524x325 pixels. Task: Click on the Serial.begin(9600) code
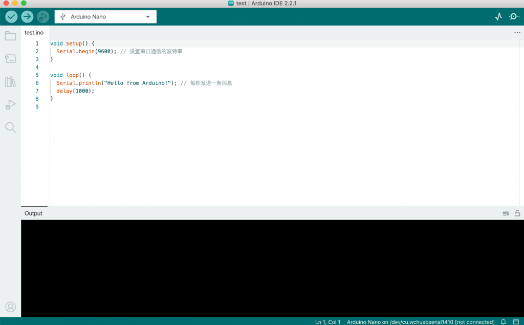86,52
